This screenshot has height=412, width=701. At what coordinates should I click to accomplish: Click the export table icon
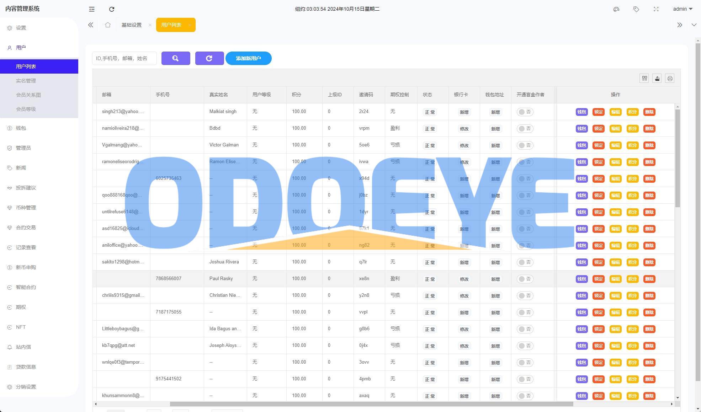[x=657, y=79]
